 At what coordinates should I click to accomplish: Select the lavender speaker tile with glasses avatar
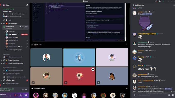tap(112, 57)
